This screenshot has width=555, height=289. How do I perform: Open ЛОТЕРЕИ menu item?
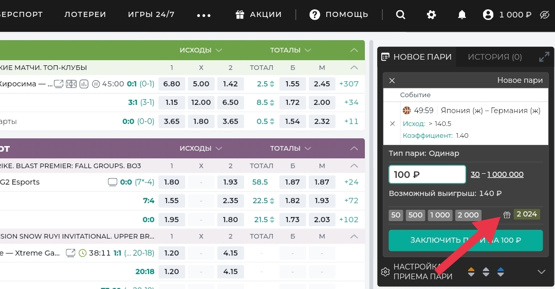(85, 14)
